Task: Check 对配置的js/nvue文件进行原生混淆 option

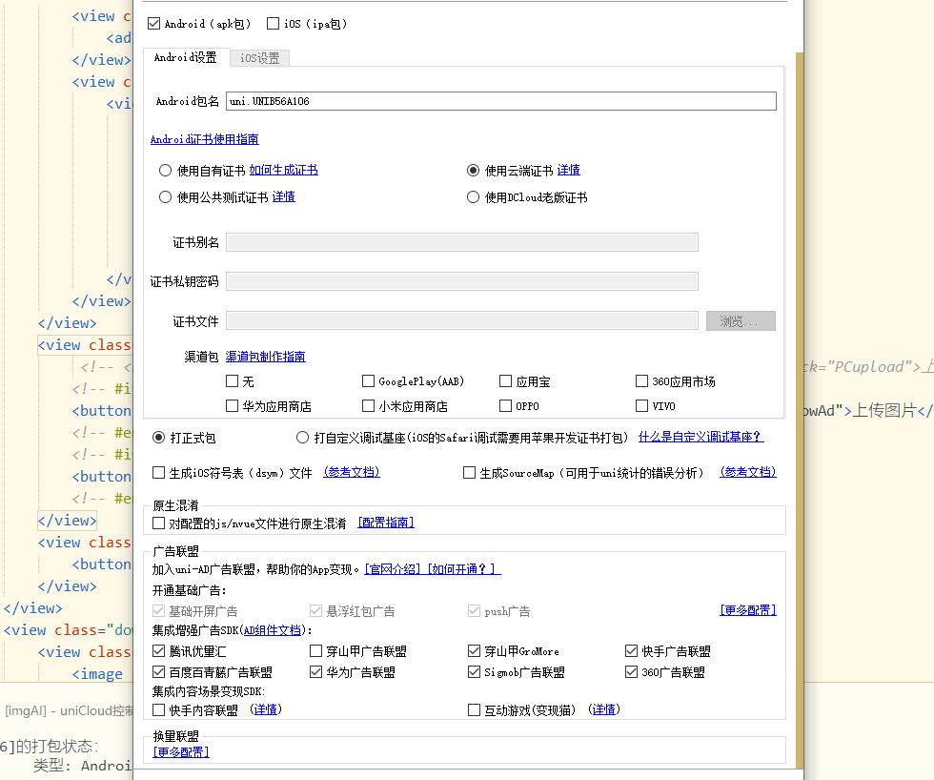Action: click(158, 523)
